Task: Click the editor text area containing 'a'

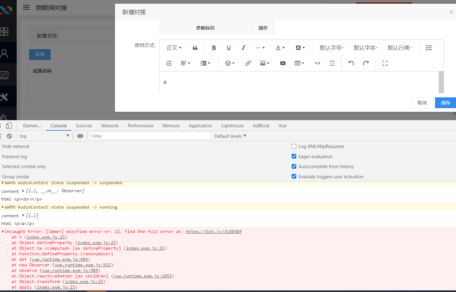Action: (x=299, y=82)
